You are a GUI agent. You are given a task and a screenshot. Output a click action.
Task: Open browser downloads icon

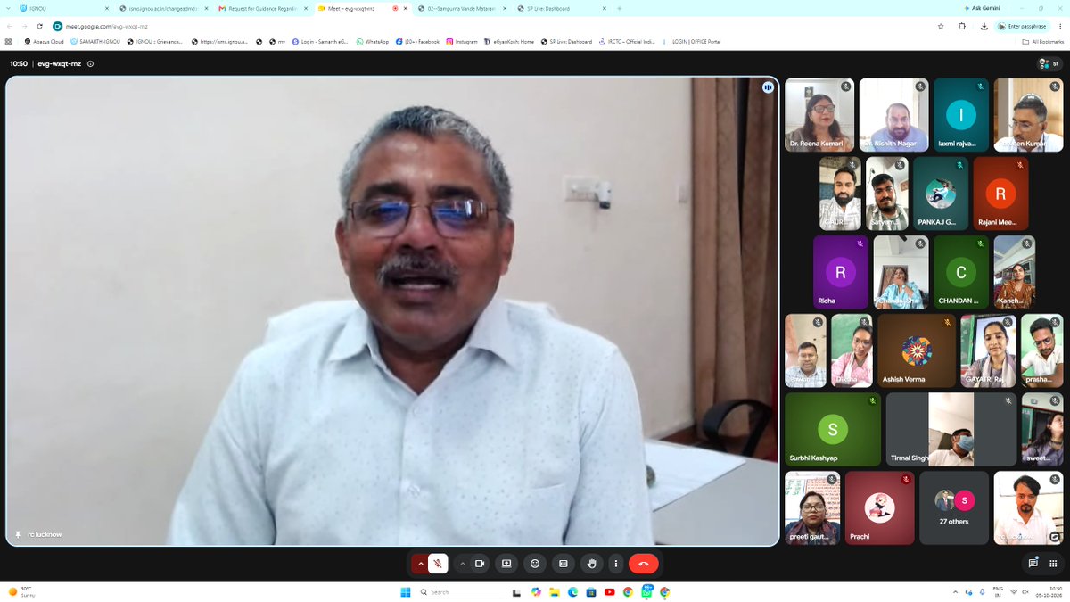coord(984,26)
